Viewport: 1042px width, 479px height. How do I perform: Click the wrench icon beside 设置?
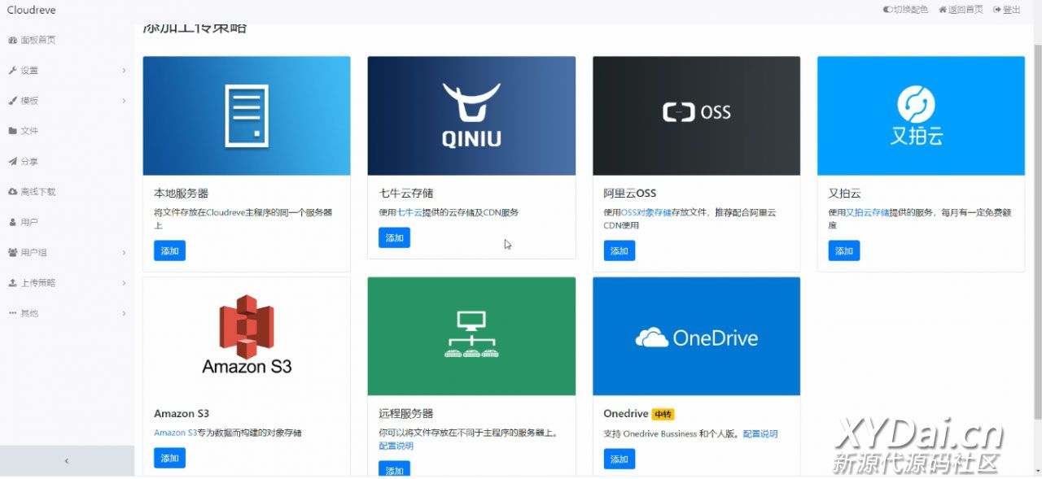coord(12,70)
